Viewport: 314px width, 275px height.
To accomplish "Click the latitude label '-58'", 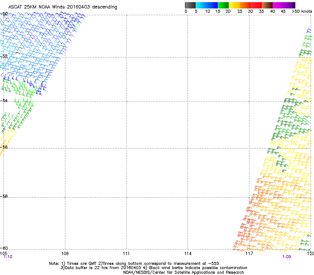I will point(4,196).
